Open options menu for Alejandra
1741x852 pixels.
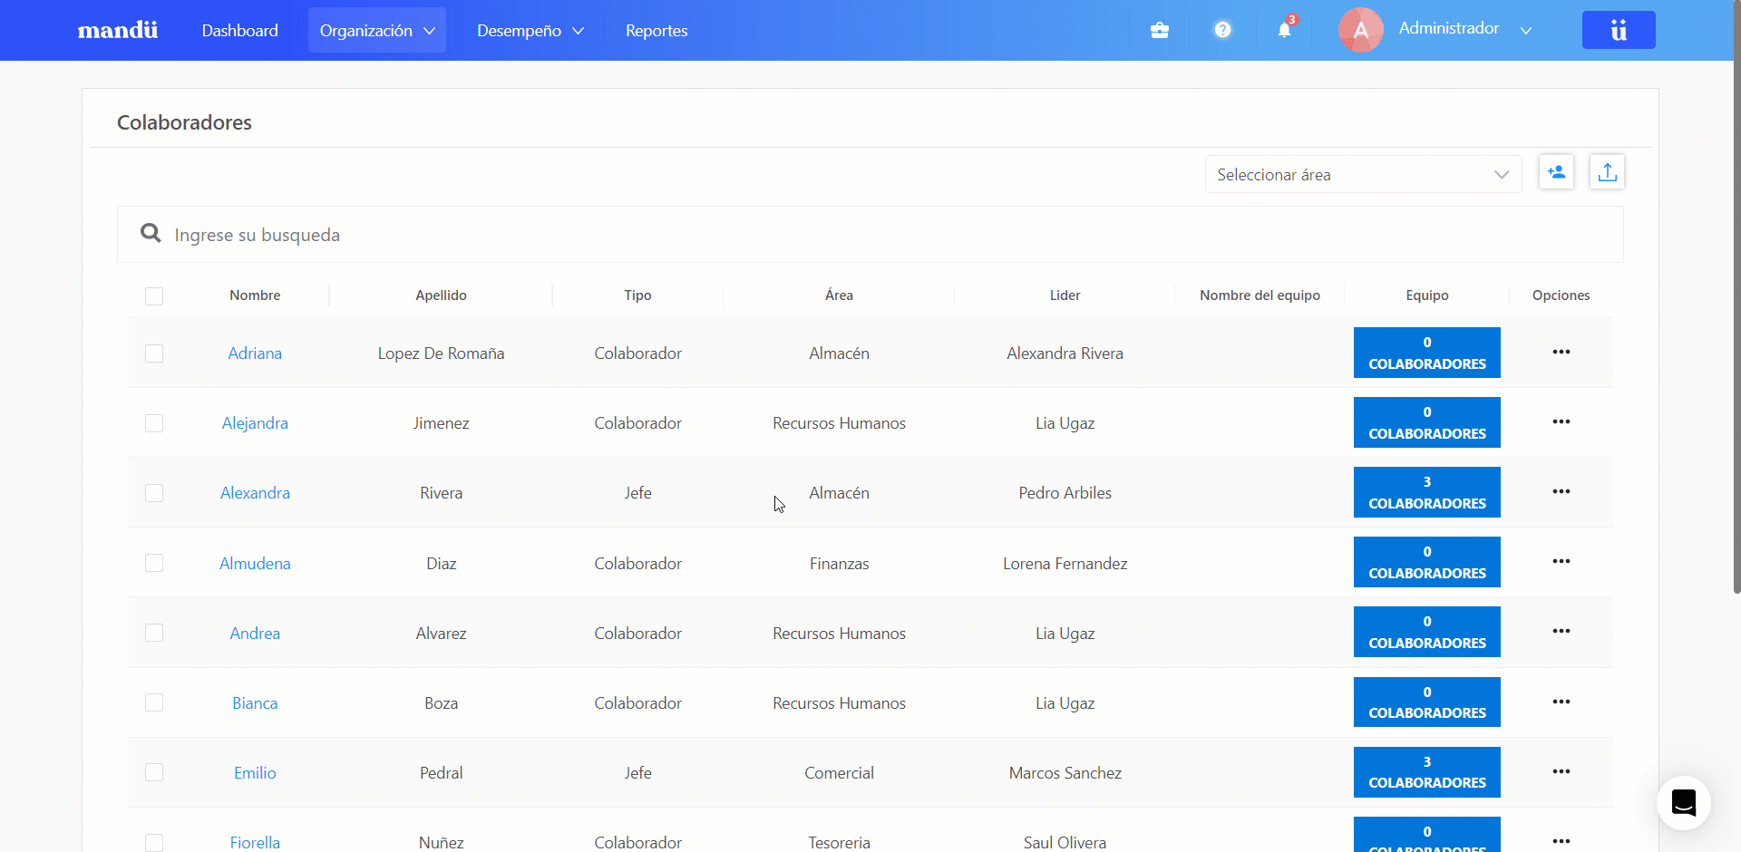click(x=1561, y=421)
